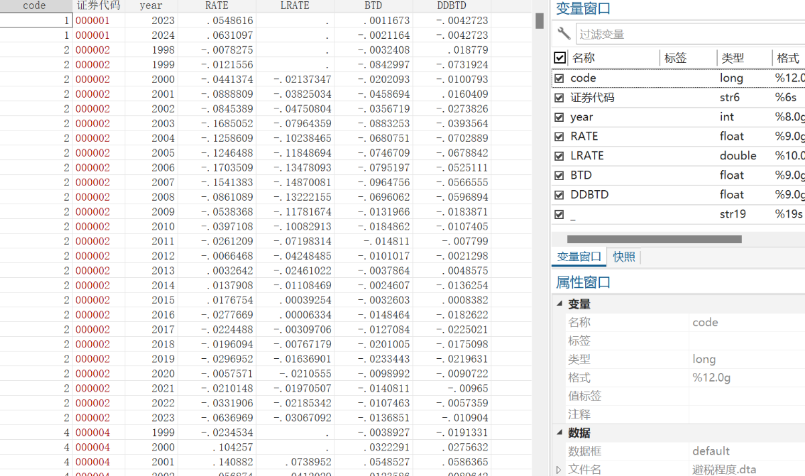
Task: Focus the 过滤变量 filter input field
Action: 690,34
